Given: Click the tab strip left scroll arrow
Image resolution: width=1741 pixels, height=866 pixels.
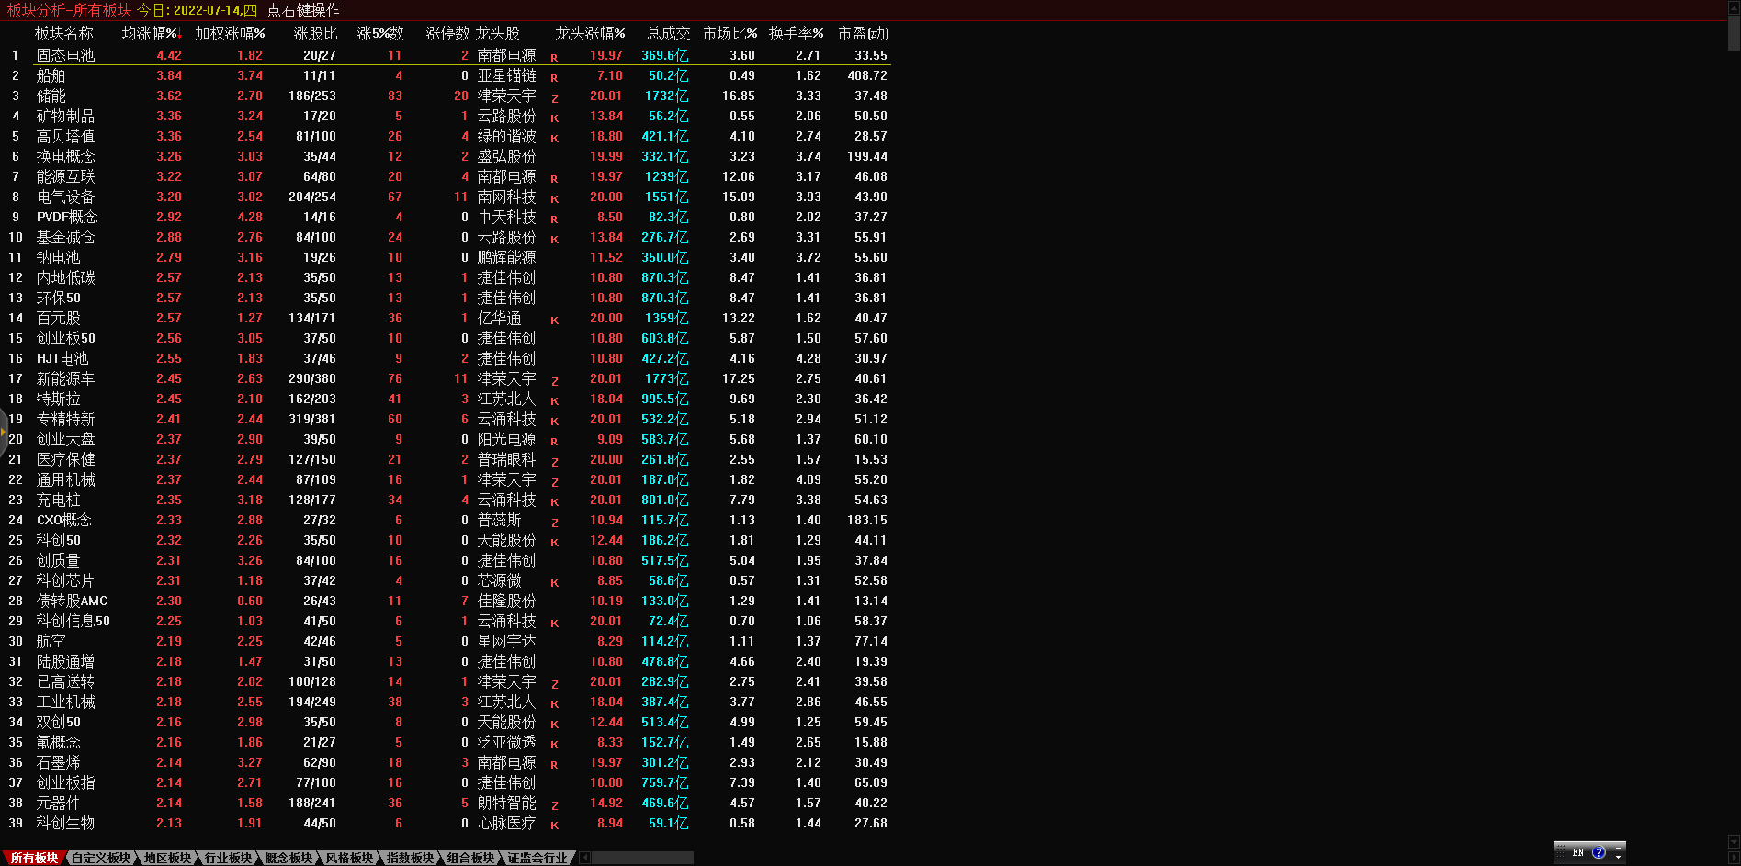Looking at the screenshot, I should pyautogui.click(x=584, y=858).
